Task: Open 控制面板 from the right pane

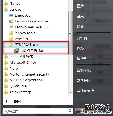Action: pos(84,70)
